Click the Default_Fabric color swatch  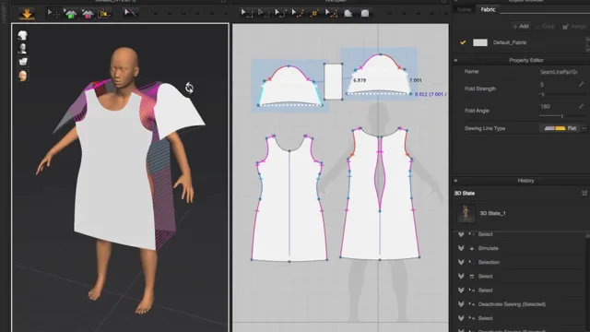pos(479,42)
